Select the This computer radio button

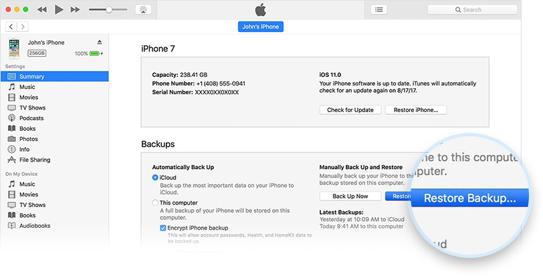point(155,202)
